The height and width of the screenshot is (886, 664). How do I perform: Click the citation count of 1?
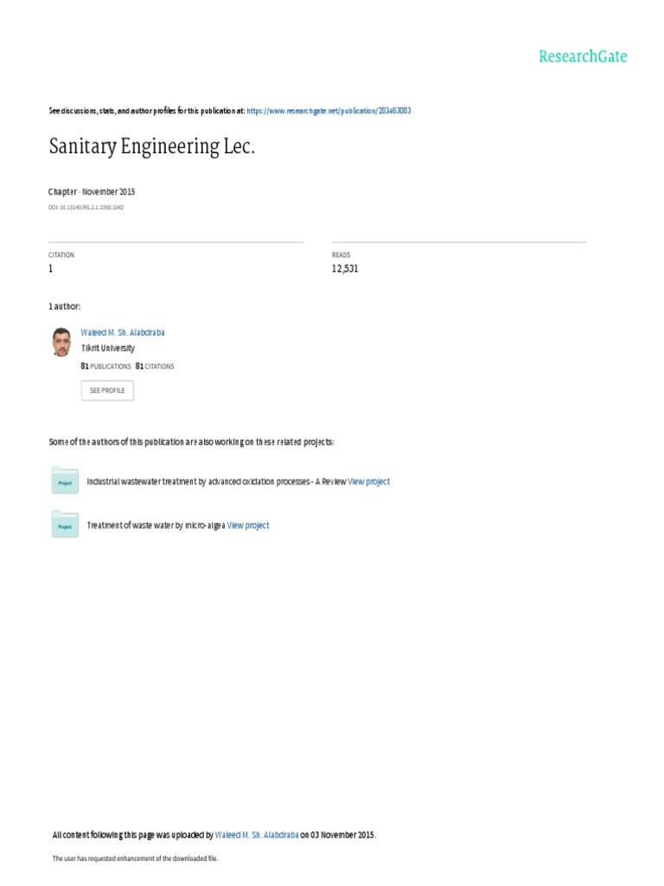tap(50, 269)
